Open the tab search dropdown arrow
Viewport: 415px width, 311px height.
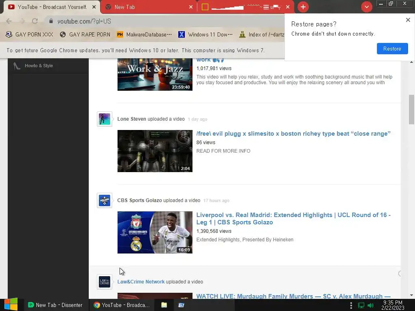pyautogui.click(x=366, y=7)
